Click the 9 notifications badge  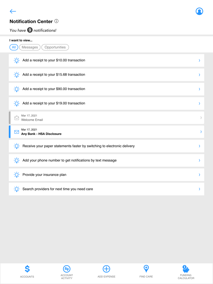30,30
